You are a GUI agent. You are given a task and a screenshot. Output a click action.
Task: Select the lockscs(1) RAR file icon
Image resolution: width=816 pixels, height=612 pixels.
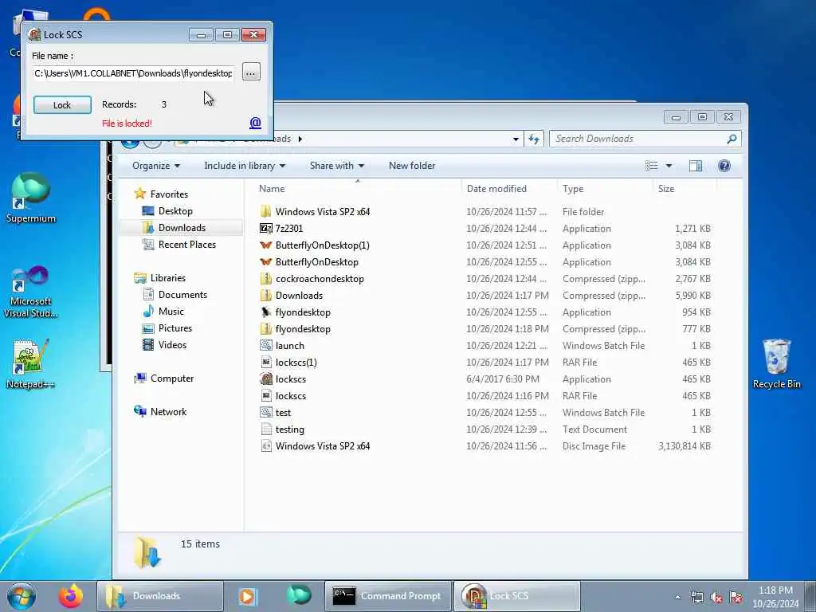pos(265,362)
